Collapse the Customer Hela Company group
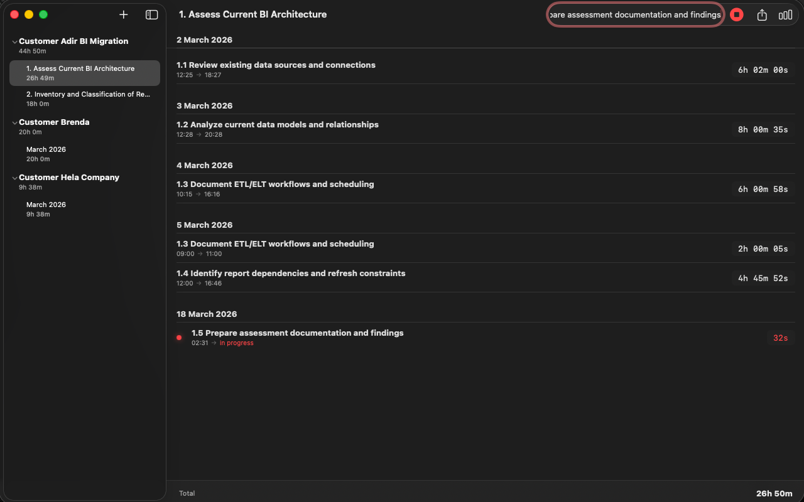Screen dimensions: 804x502 click(x=14, y=177)
